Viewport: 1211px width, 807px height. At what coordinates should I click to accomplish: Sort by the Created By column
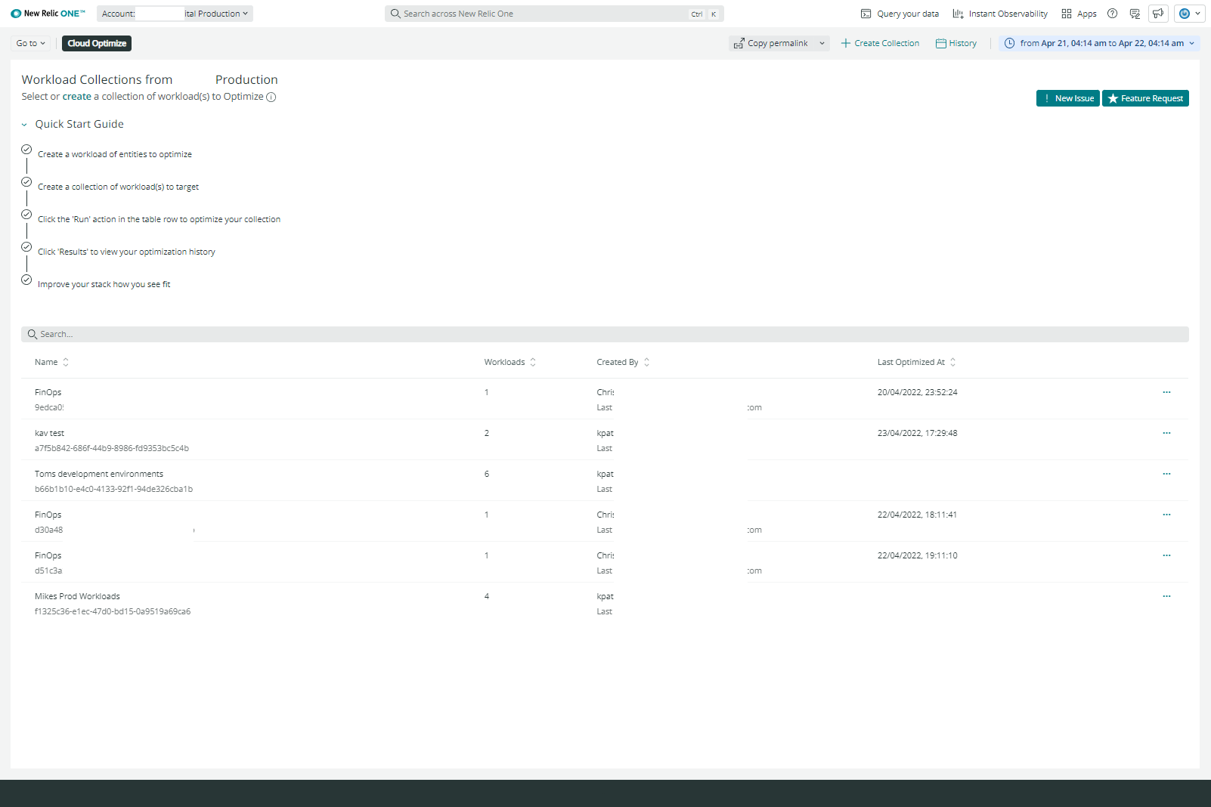click(623, 363)
